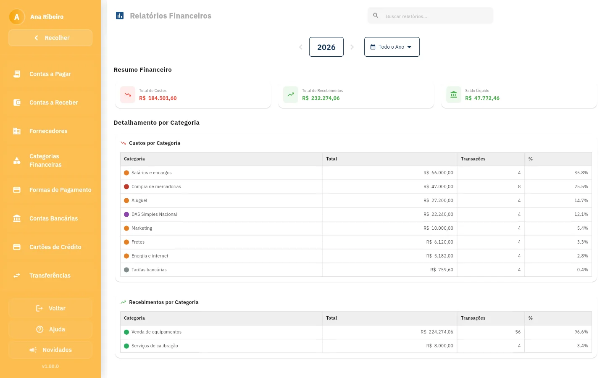Viewport: 605px width, 378px height.
Task: Go to next year arrow
Action: tap(352, 47)
